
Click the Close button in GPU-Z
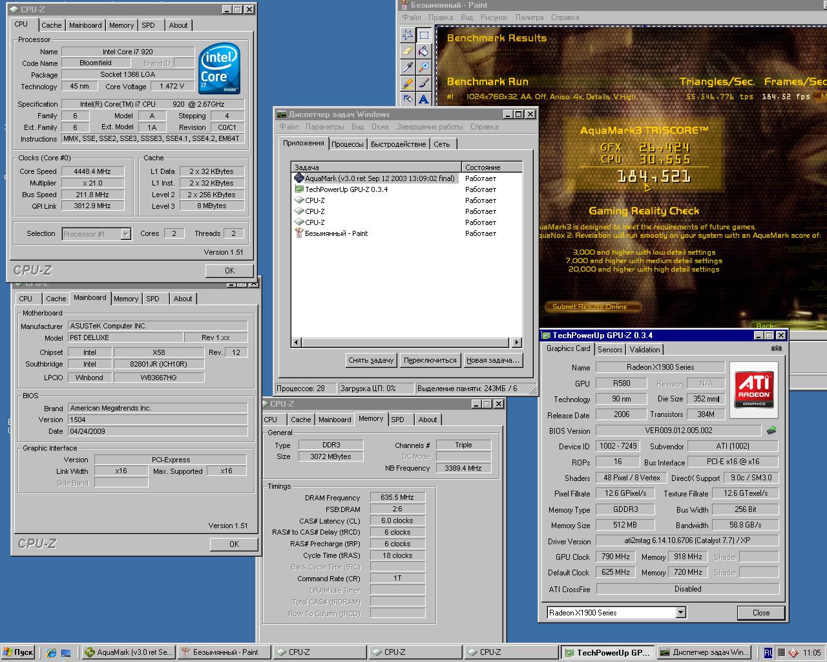pos(761,613)
